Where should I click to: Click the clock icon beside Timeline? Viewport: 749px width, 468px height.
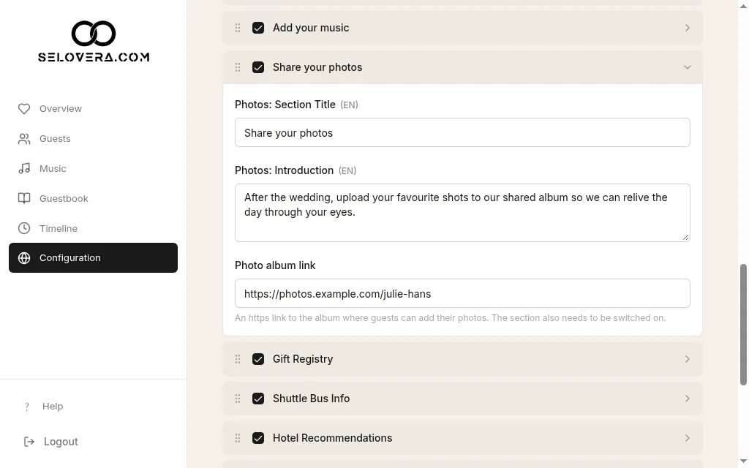[x=24, y=228]
